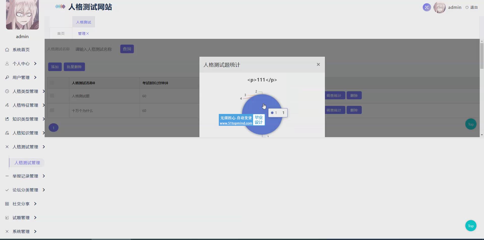The image size is (484, 240).
Task: Expand the 个人中心 menu chevron
Action: (x=35, y=64)
